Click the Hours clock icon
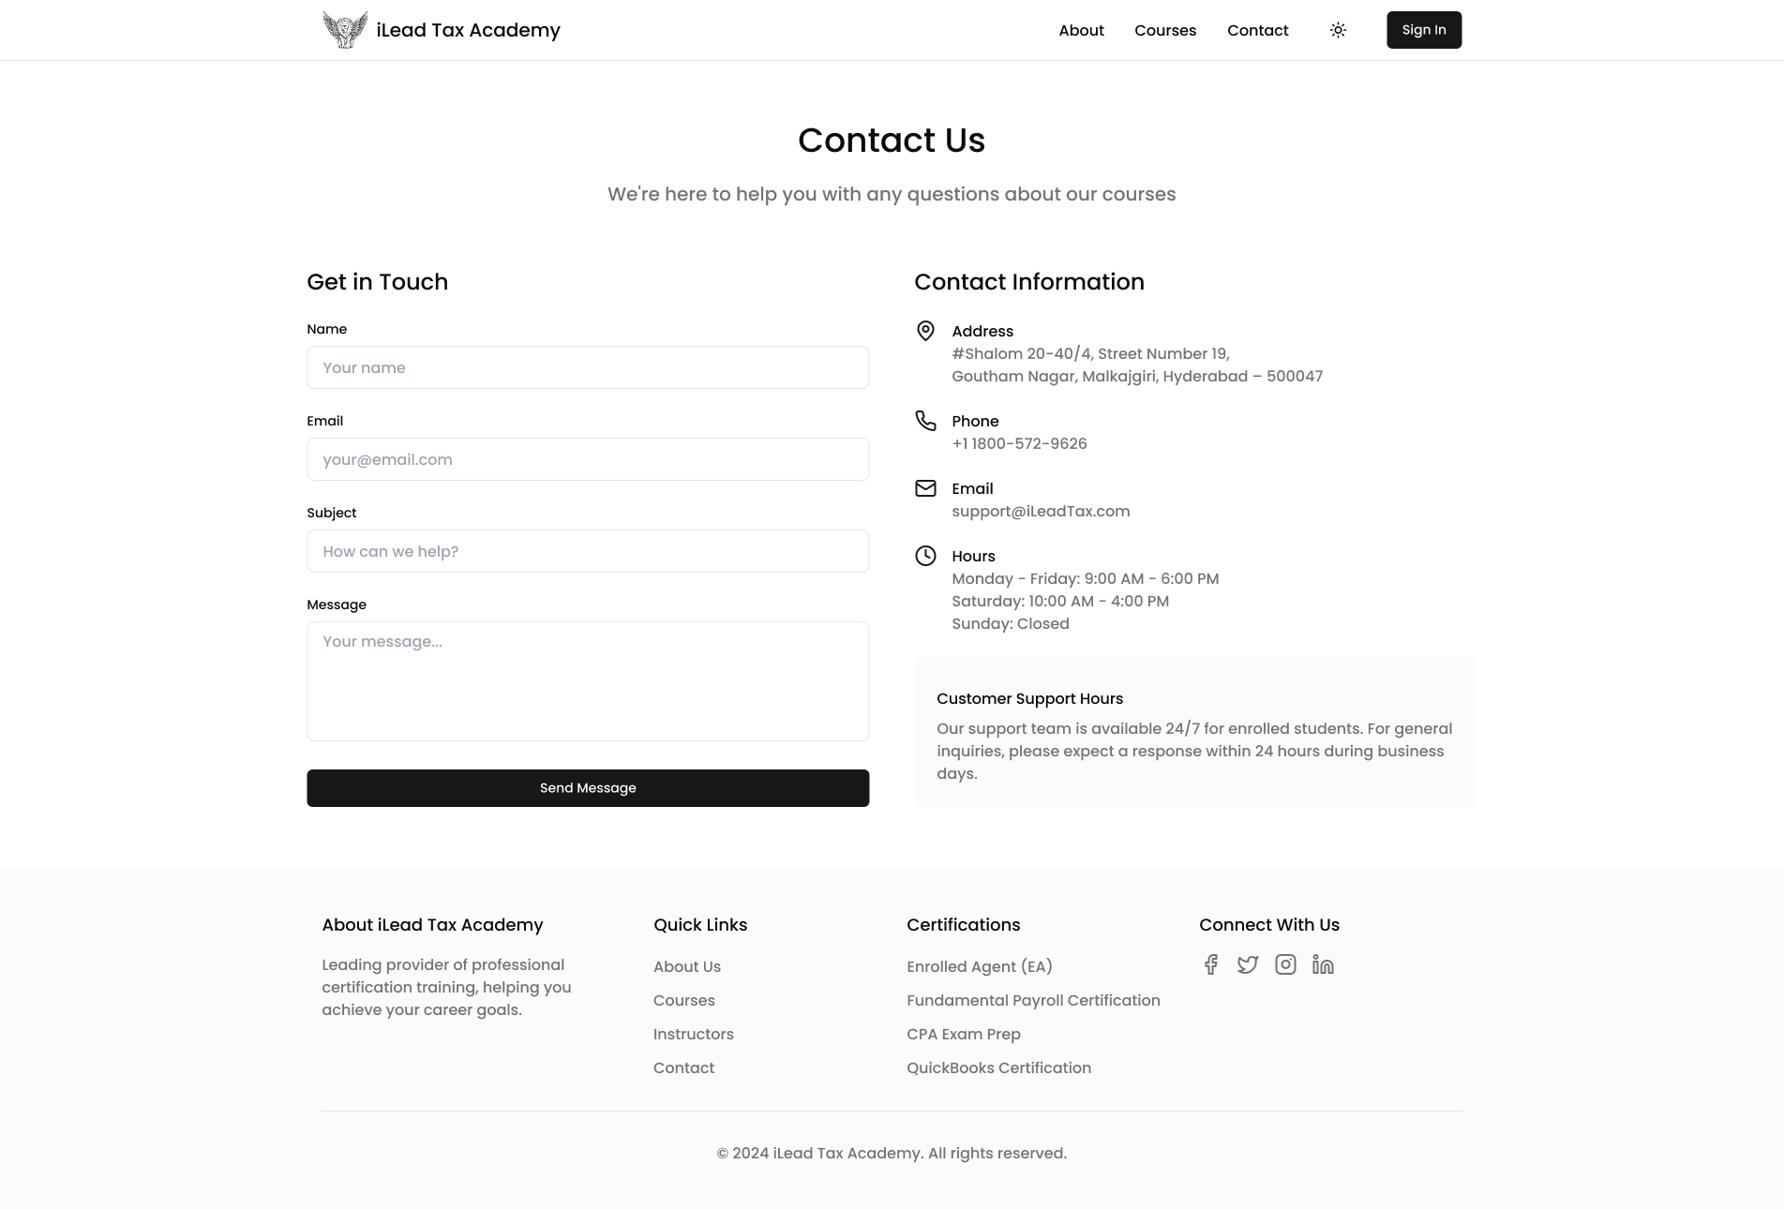 pyautogui.click(x=925, y=556)
